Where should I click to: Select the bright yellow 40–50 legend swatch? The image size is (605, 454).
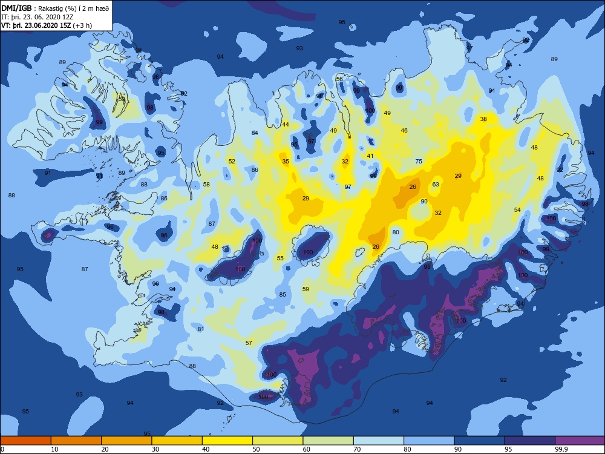point(227,441)
